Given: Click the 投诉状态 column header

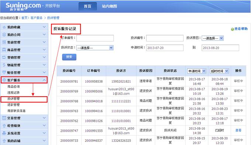Looking at the screenshot, I should [170, 70].
